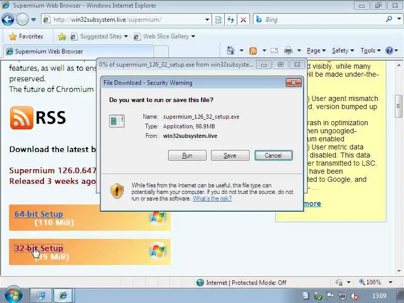Click the Read Mail toolbar icon
Viewport: 404px width, 303px height.
[x=274, y=50]
